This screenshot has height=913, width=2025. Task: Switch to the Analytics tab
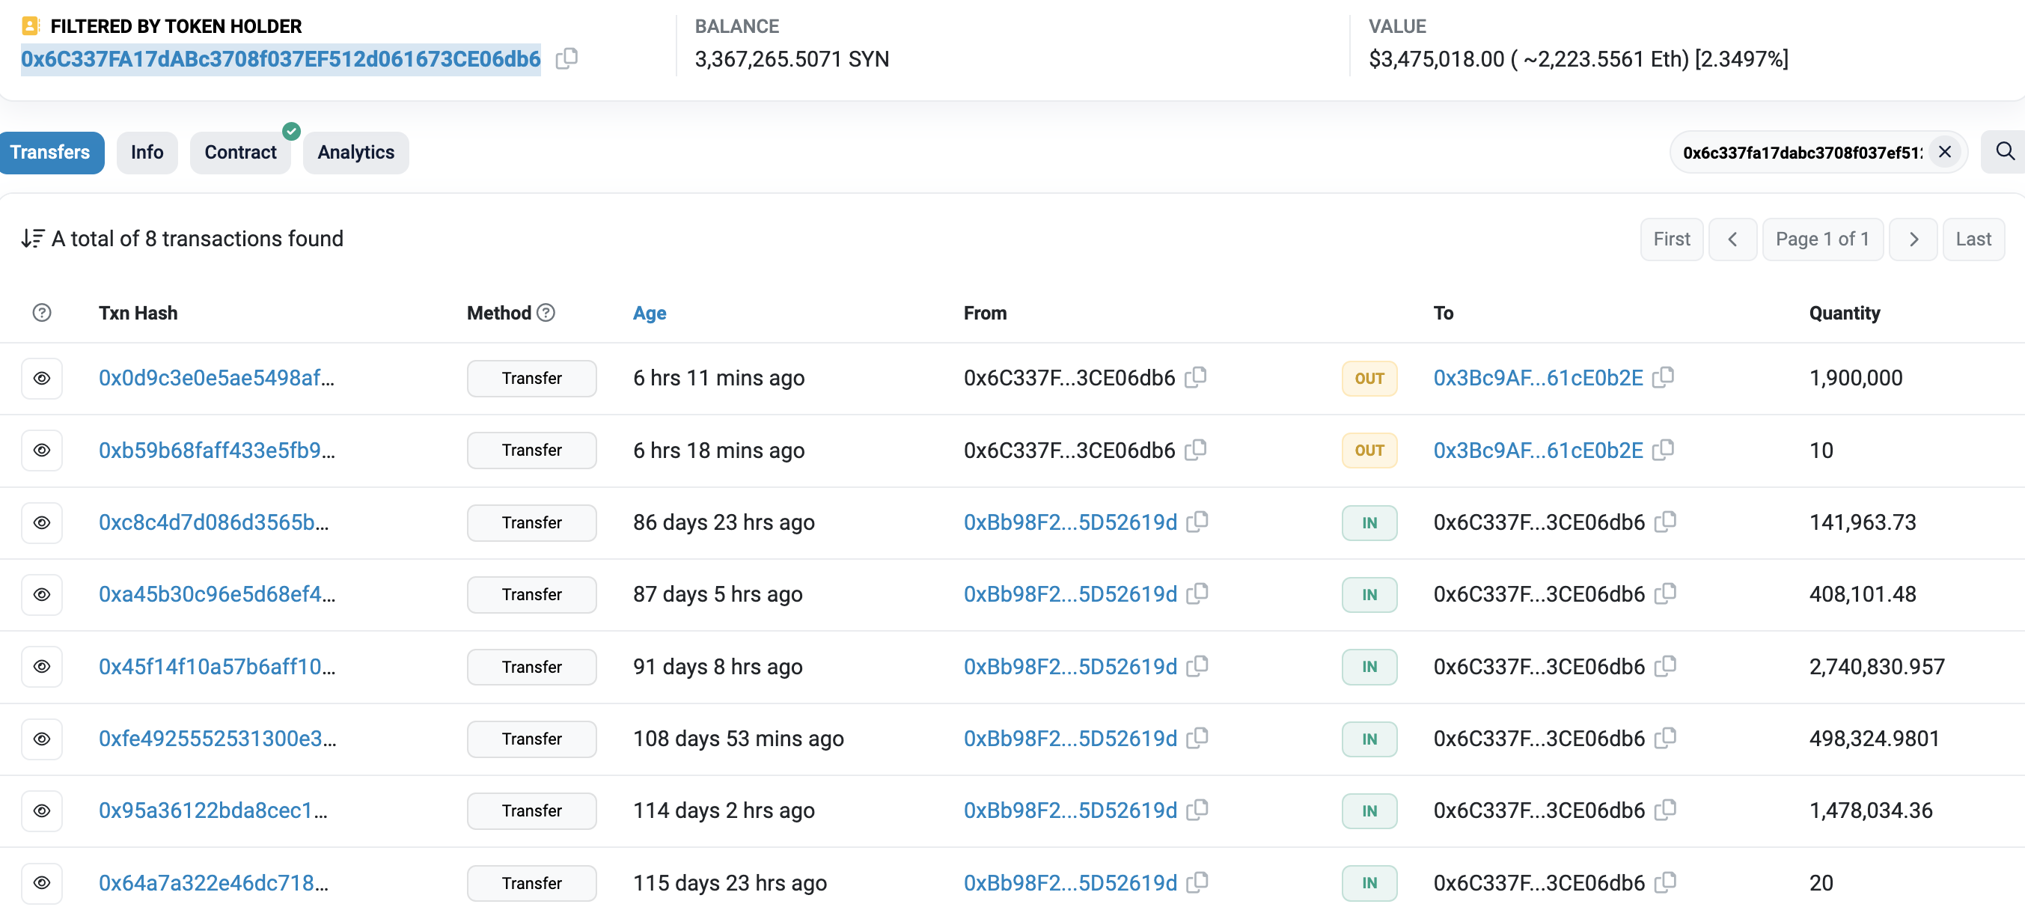(355, 153)
